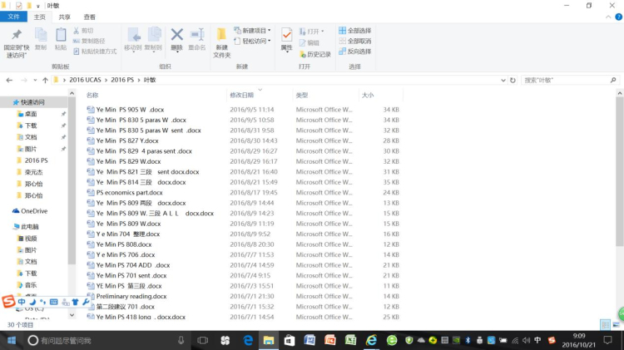Expand the Easy access (轻松访问) dropdown
Image resolution: width=624 pixels, height=350 pixels.
click(x=252, y=41)
